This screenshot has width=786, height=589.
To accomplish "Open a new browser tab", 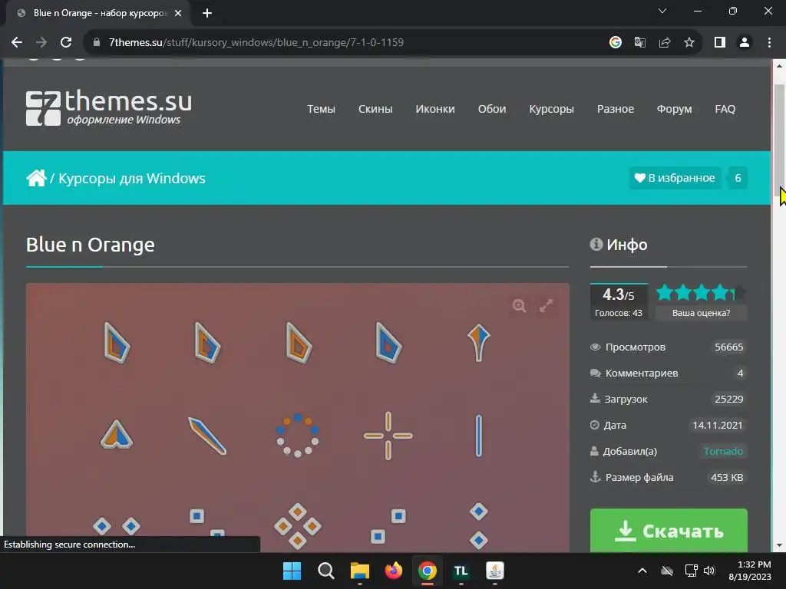I will click(x=207, y=13).
